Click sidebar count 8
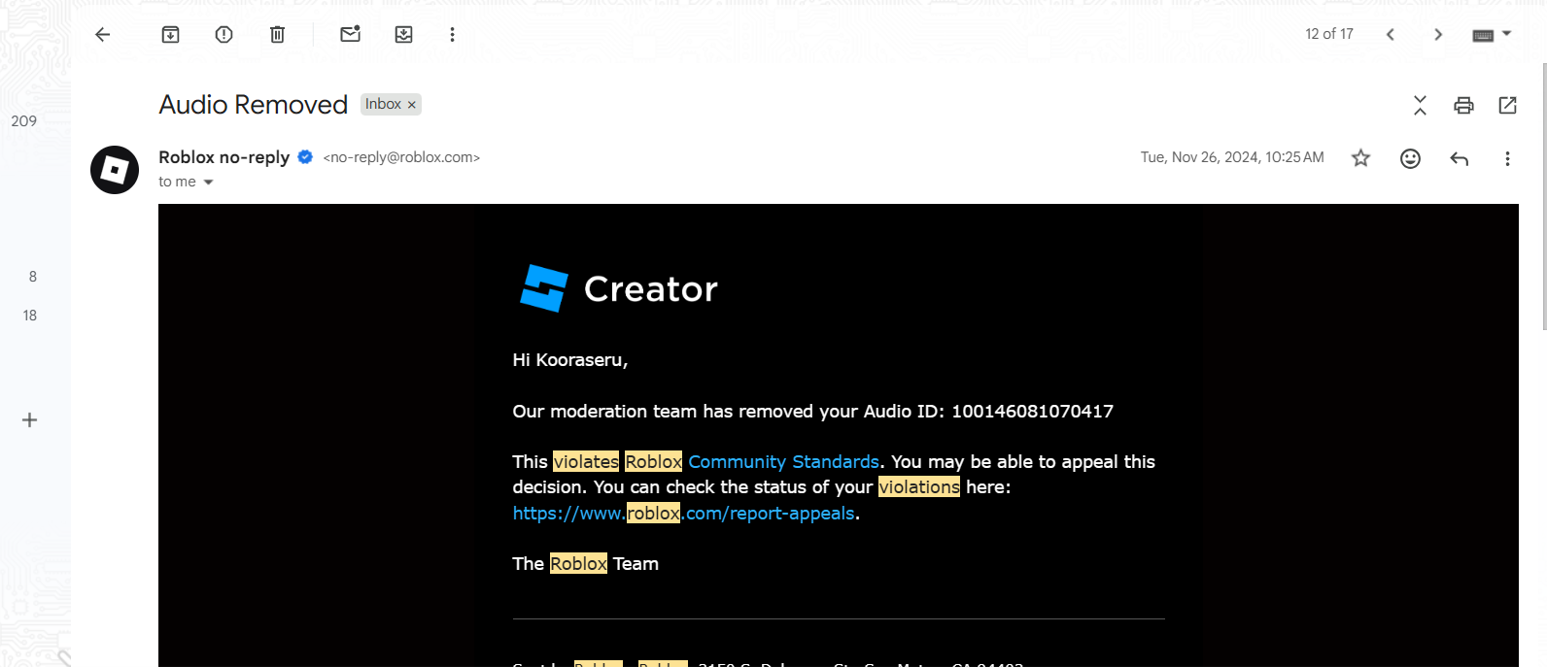Screen dimensions: 1547x667 tap(33, 277)
